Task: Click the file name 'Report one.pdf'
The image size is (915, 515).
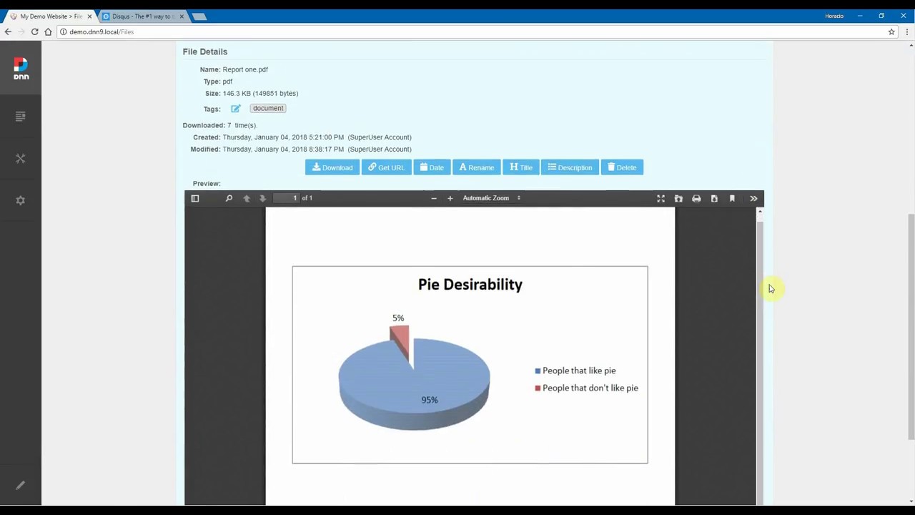Action: tap(245, 69)
